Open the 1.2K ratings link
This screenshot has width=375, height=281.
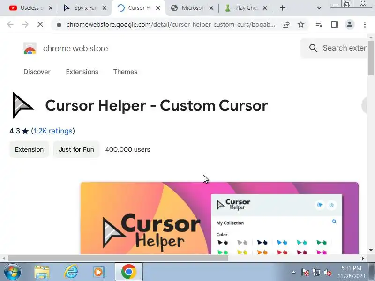coord(53,131)
